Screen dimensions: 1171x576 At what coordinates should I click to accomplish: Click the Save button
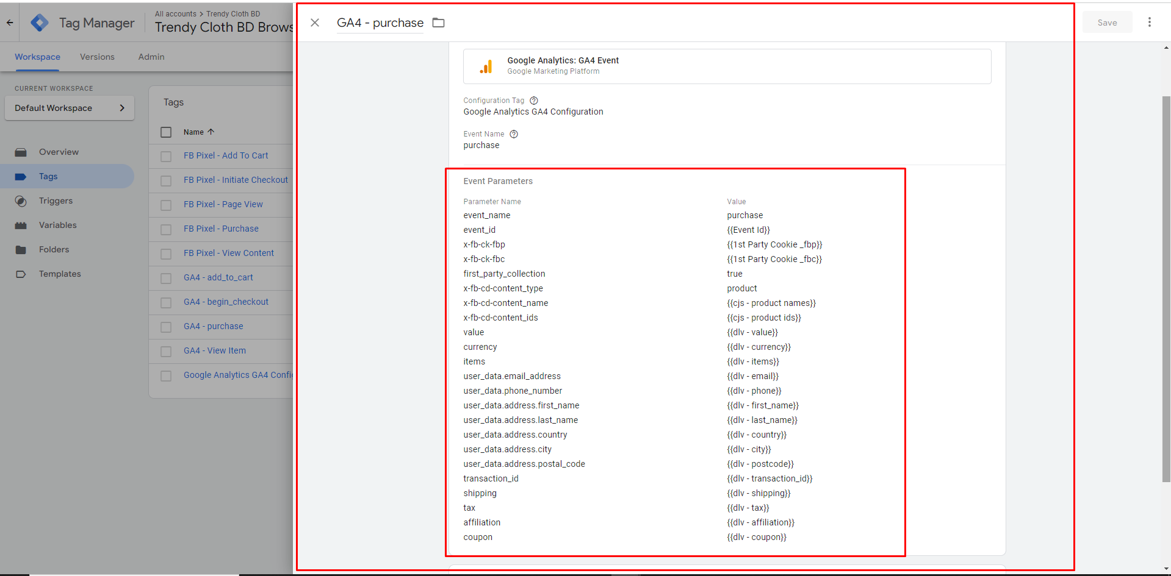(1107, 22)
